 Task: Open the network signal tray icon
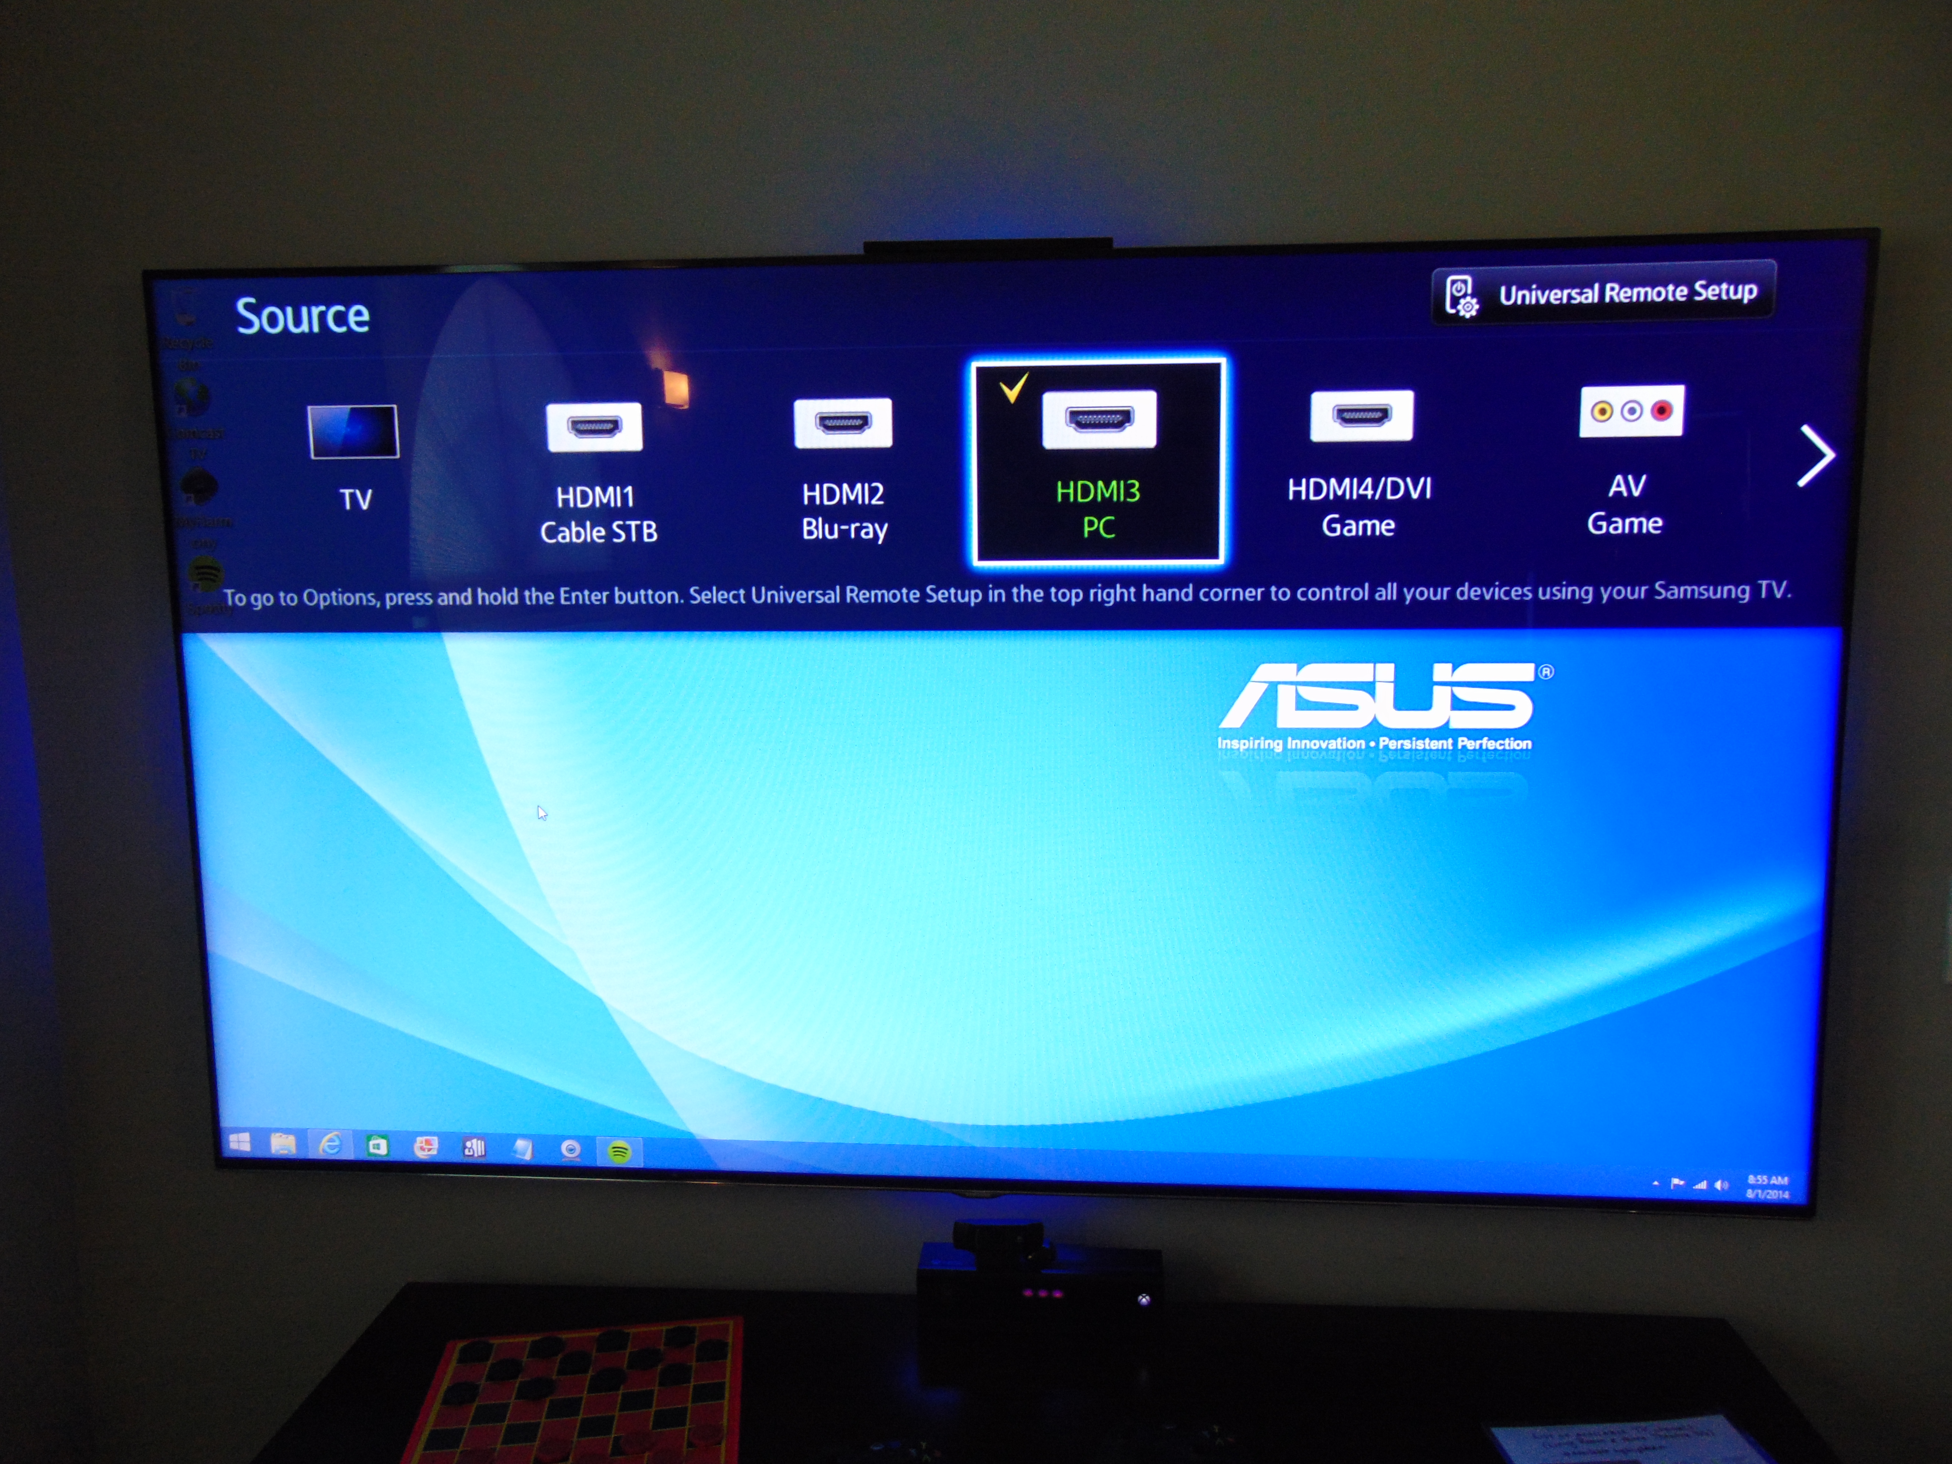1700,1184
